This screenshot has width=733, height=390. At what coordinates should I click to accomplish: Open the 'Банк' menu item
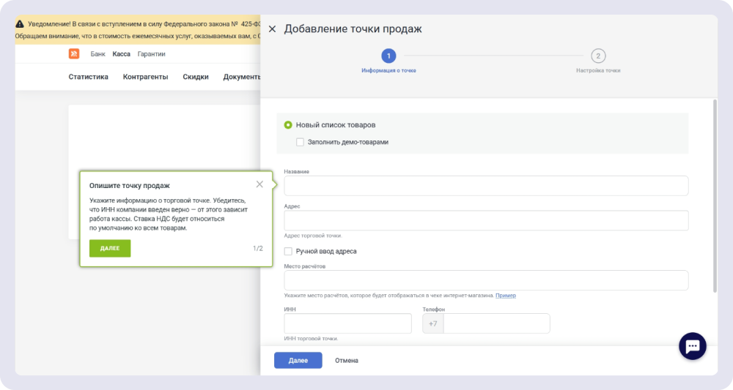(x=97, y=54)
